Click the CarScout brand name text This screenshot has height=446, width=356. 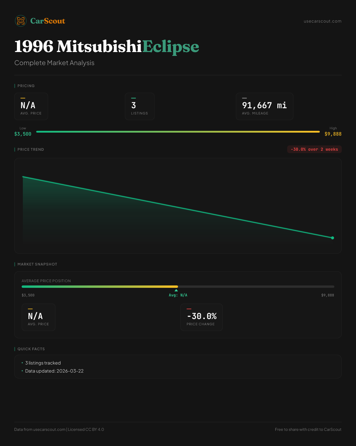click(48, 21)
